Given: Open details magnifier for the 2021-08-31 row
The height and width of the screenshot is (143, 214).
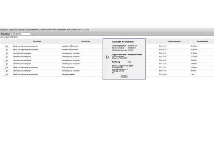Looking at the screenshot, I should click(x=7, y=71).
